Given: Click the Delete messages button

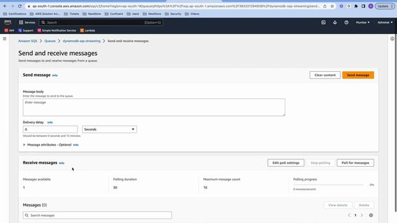Looking at the screenshot, I should coord(364,205).
